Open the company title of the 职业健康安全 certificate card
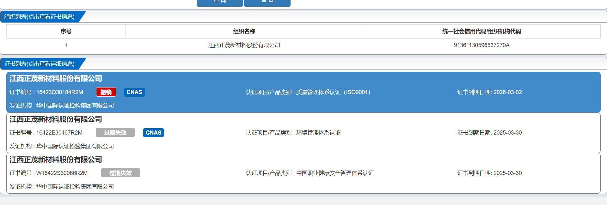This screenshot has height=205, width=607. (56, 160)
